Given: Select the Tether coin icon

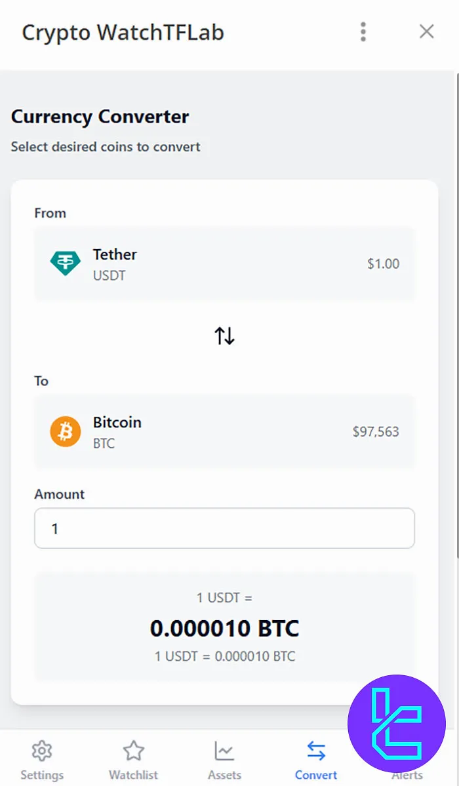Looking at the screenshot, I should click(x=65, y=264).
